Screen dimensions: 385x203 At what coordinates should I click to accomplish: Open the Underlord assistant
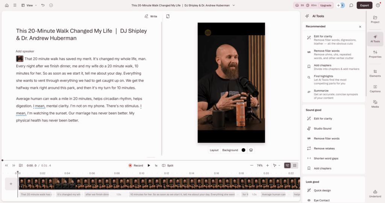point(375,194)
